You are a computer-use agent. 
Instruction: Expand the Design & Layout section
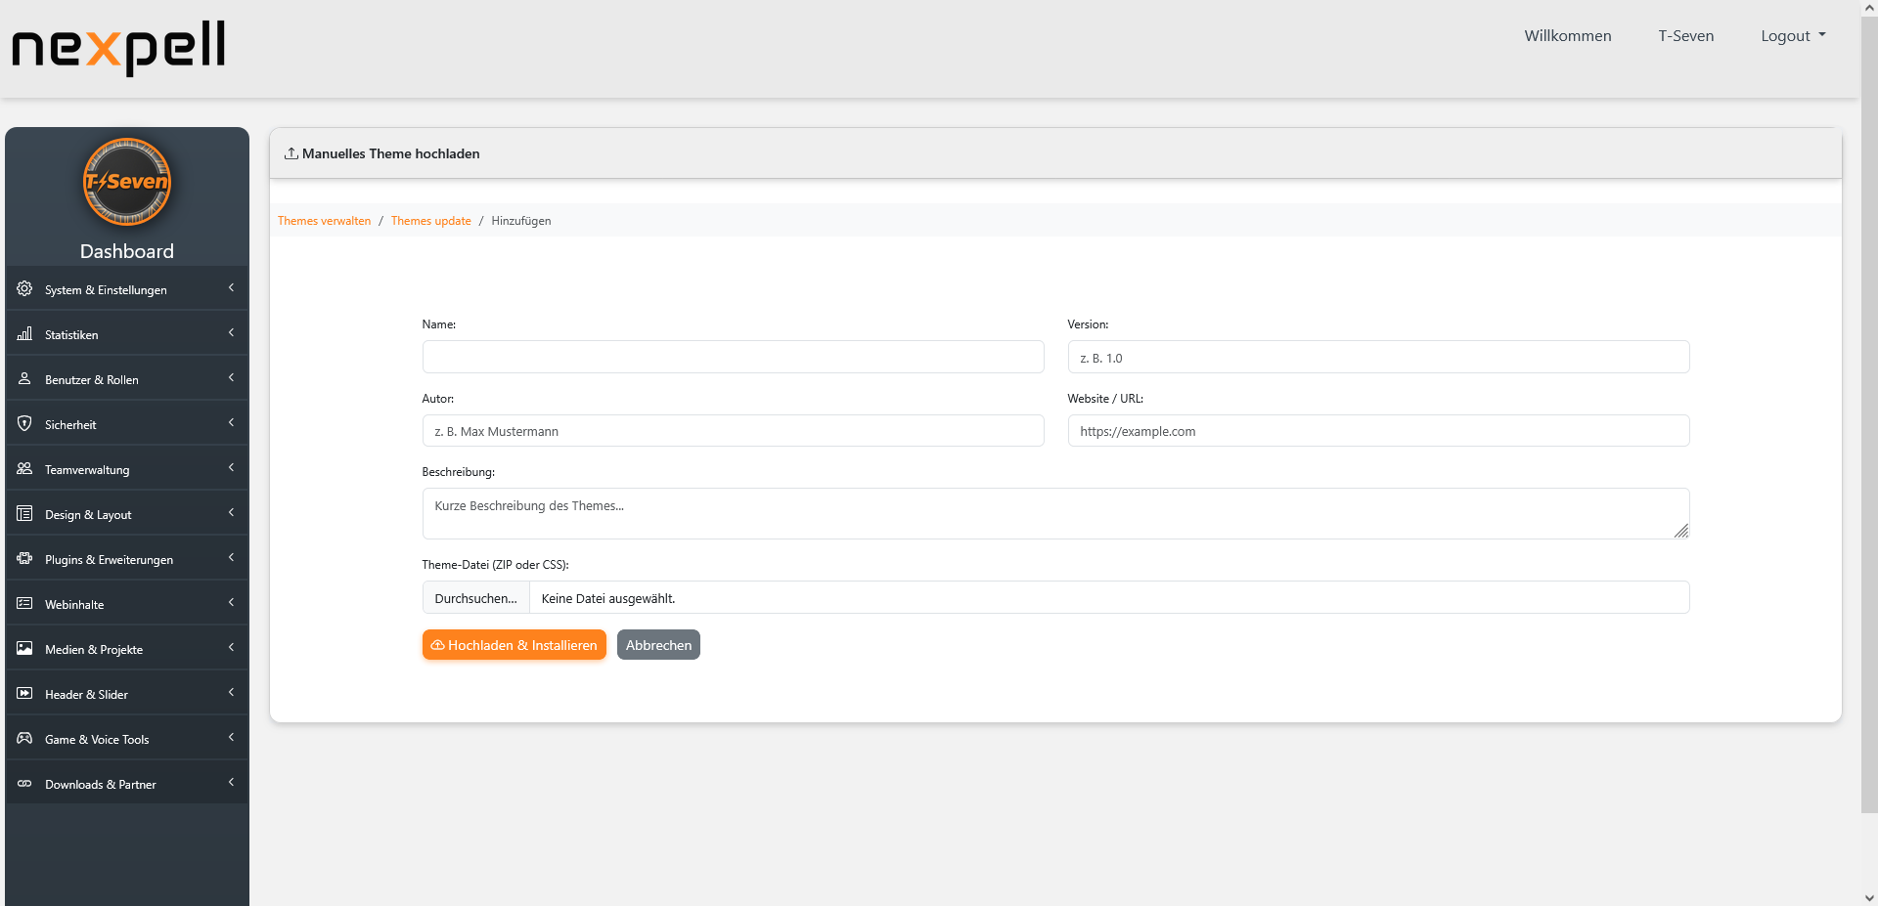tap(126, 513)
